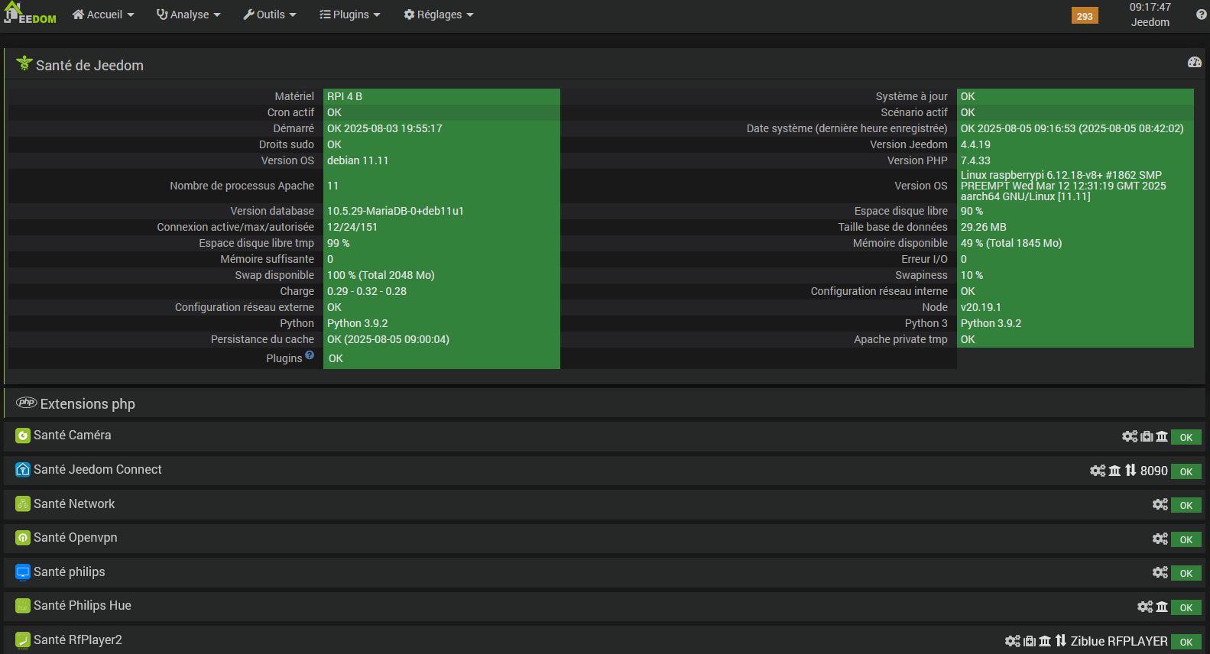Click the Plugins row help tooltip icon
This screenshot has width=1210, height=654.
click(310, 355)
